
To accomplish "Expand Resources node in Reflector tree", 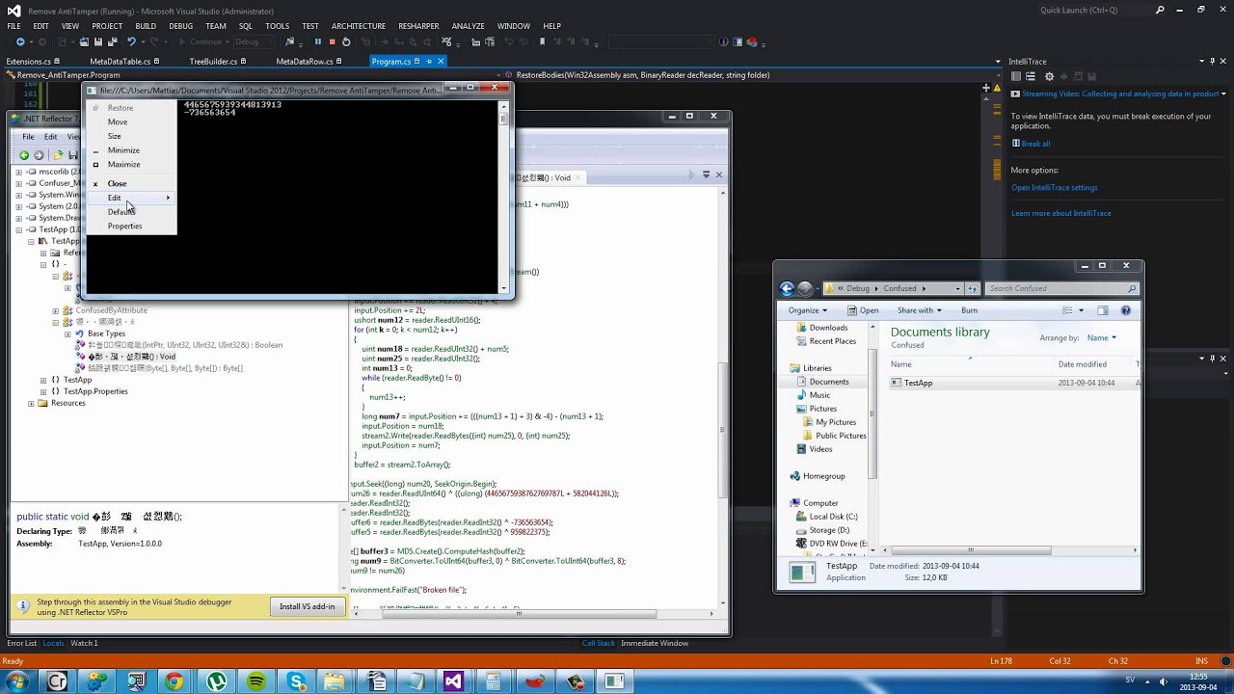I will (31, 403).
